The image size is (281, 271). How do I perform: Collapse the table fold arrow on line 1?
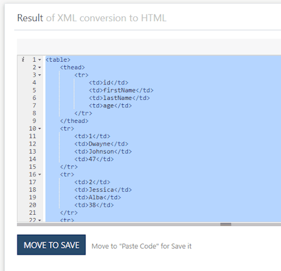coord(39,60)
